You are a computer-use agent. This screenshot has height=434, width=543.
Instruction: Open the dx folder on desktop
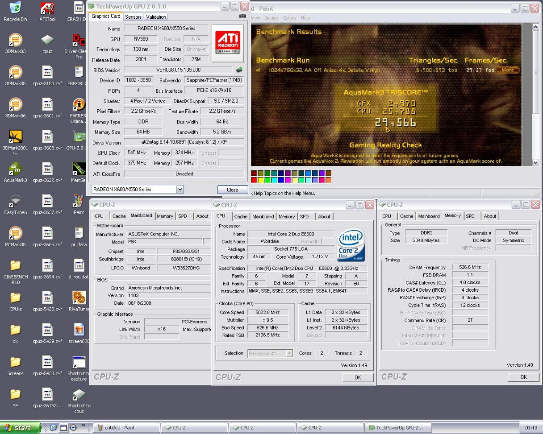click(15, 333)
